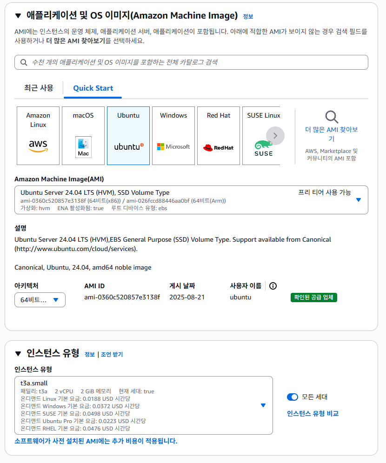Select the Red Hat AMI card
Screen dimensions: 386x463
pyautogui.click(x=218, y=135)
